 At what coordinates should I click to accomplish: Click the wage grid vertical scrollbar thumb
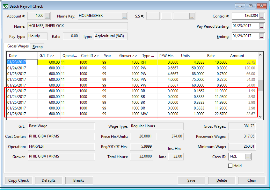[260, 86]
